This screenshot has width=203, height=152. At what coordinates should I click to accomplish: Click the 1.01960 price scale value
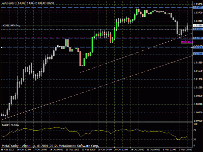(x=198, y=63)
